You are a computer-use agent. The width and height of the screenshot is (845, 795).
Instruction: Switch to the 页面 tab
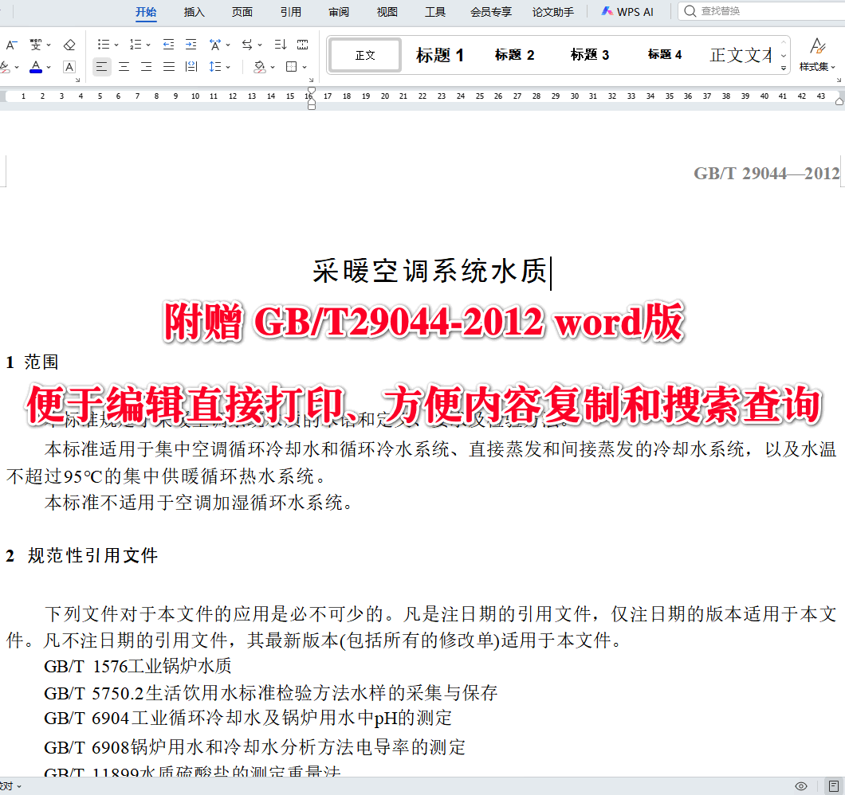(242, 12)
